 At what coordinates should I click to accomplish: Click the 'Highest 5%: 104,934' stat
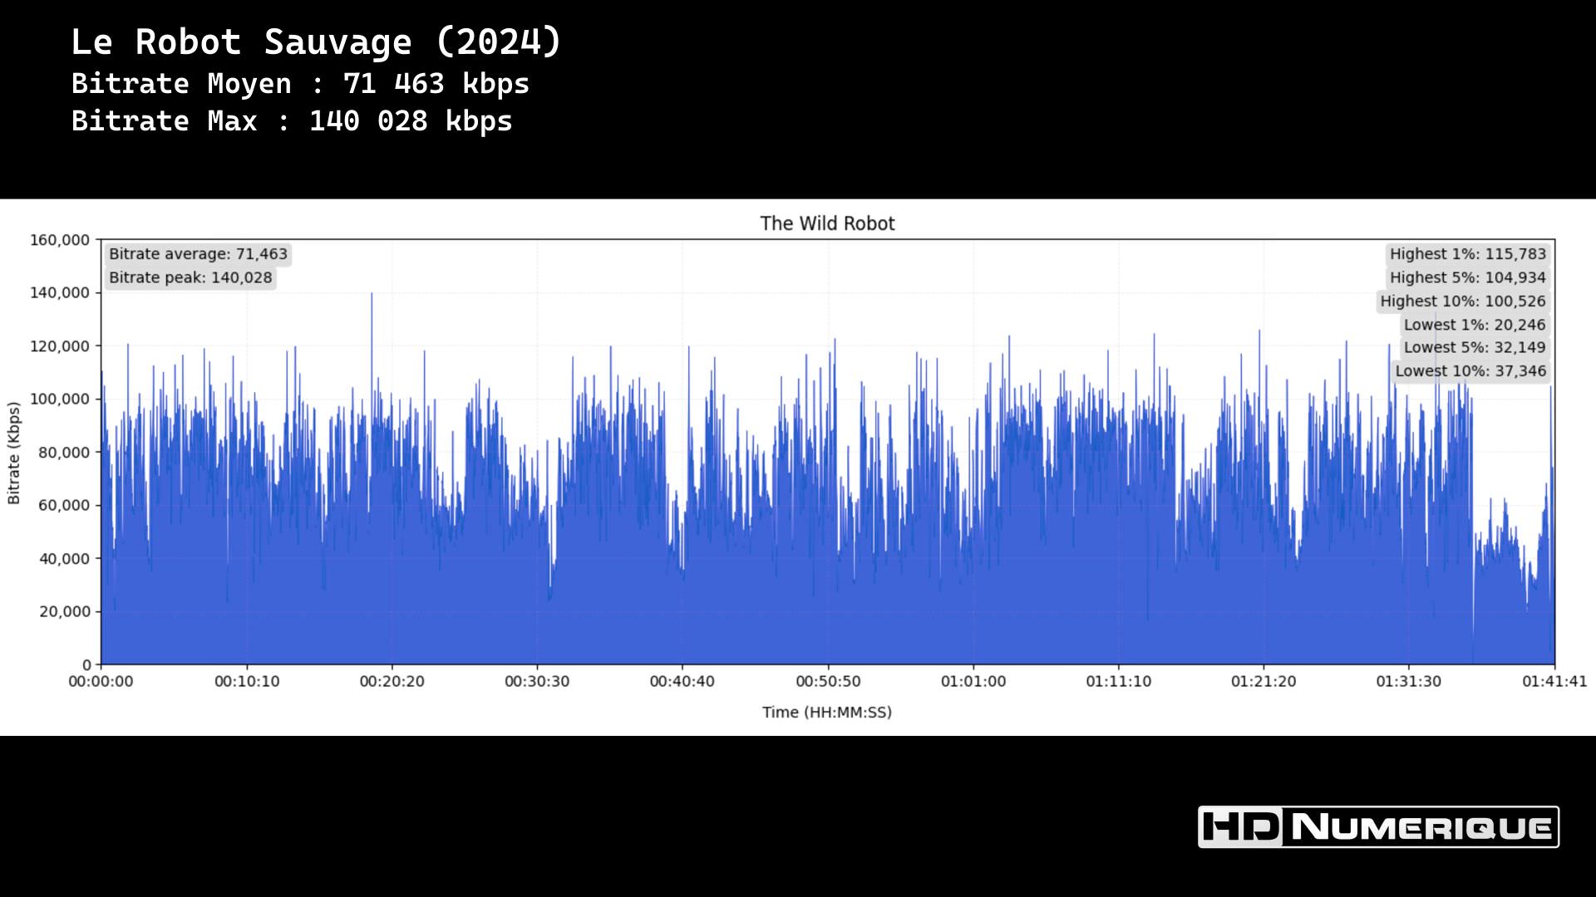tap(1467, 277)
